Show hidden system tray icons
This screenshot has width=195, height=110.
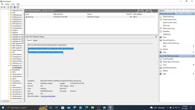[168, 108]
